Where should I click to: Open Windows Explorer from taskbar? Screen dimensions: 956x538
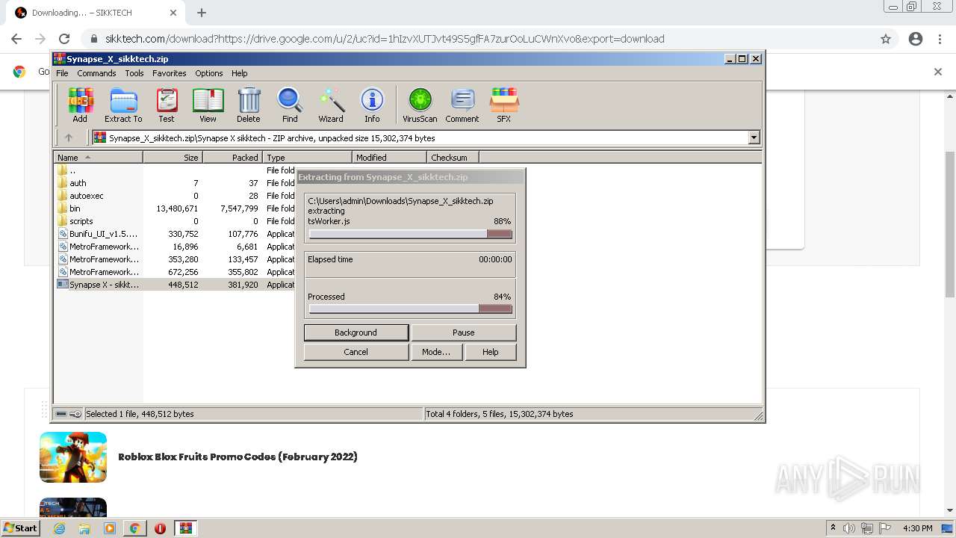(84, 528)
